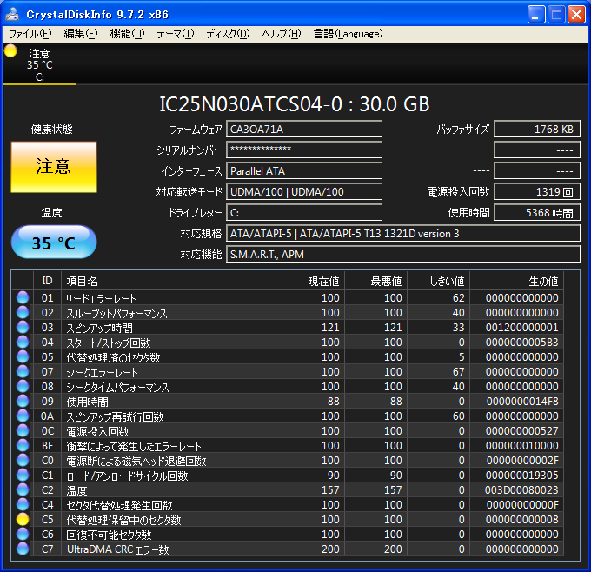Click the UDMA/100 transfer mode field
The height and width of the screenshot is (572, 591).
[304, 192]
